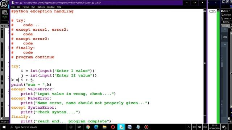Viewport: 232px width, 130px height.
Task: Click the circular app logo top-left
Action: pyautogui.click(x=4, y=4)
